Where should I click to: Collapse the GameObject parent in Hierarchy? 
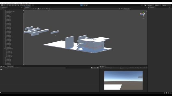point(5,49)
